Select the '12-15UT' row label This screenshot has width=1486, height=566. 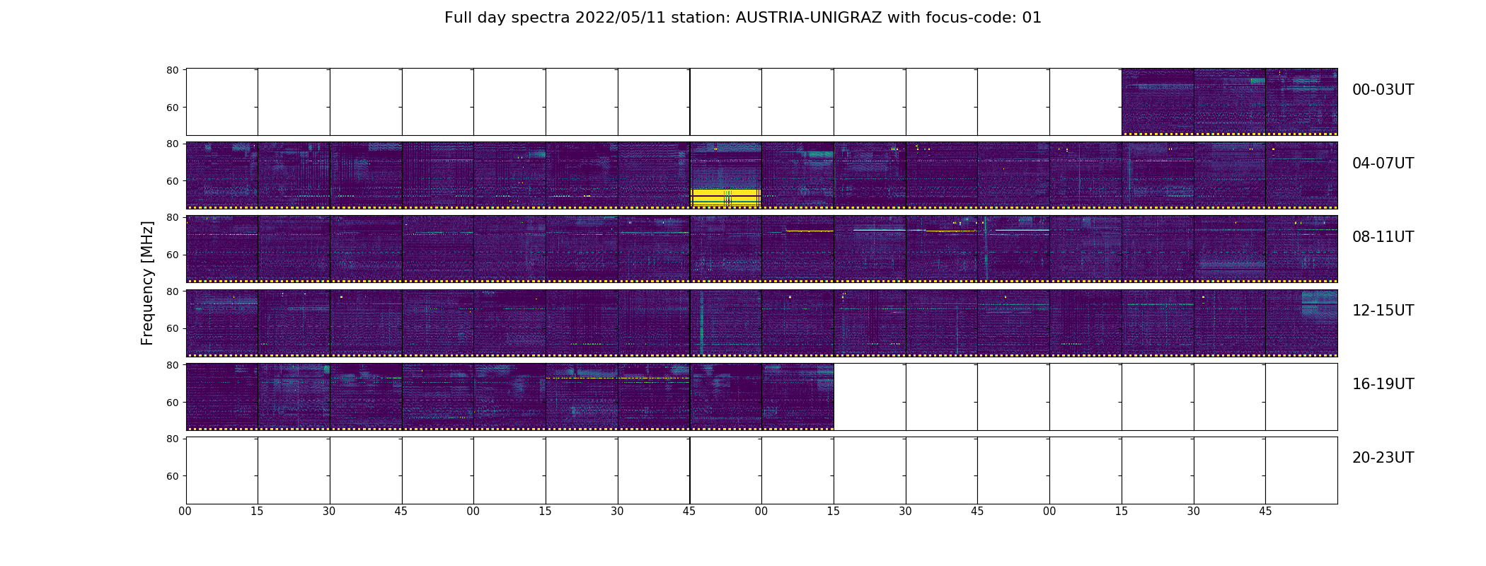(x=1383, y=311)
